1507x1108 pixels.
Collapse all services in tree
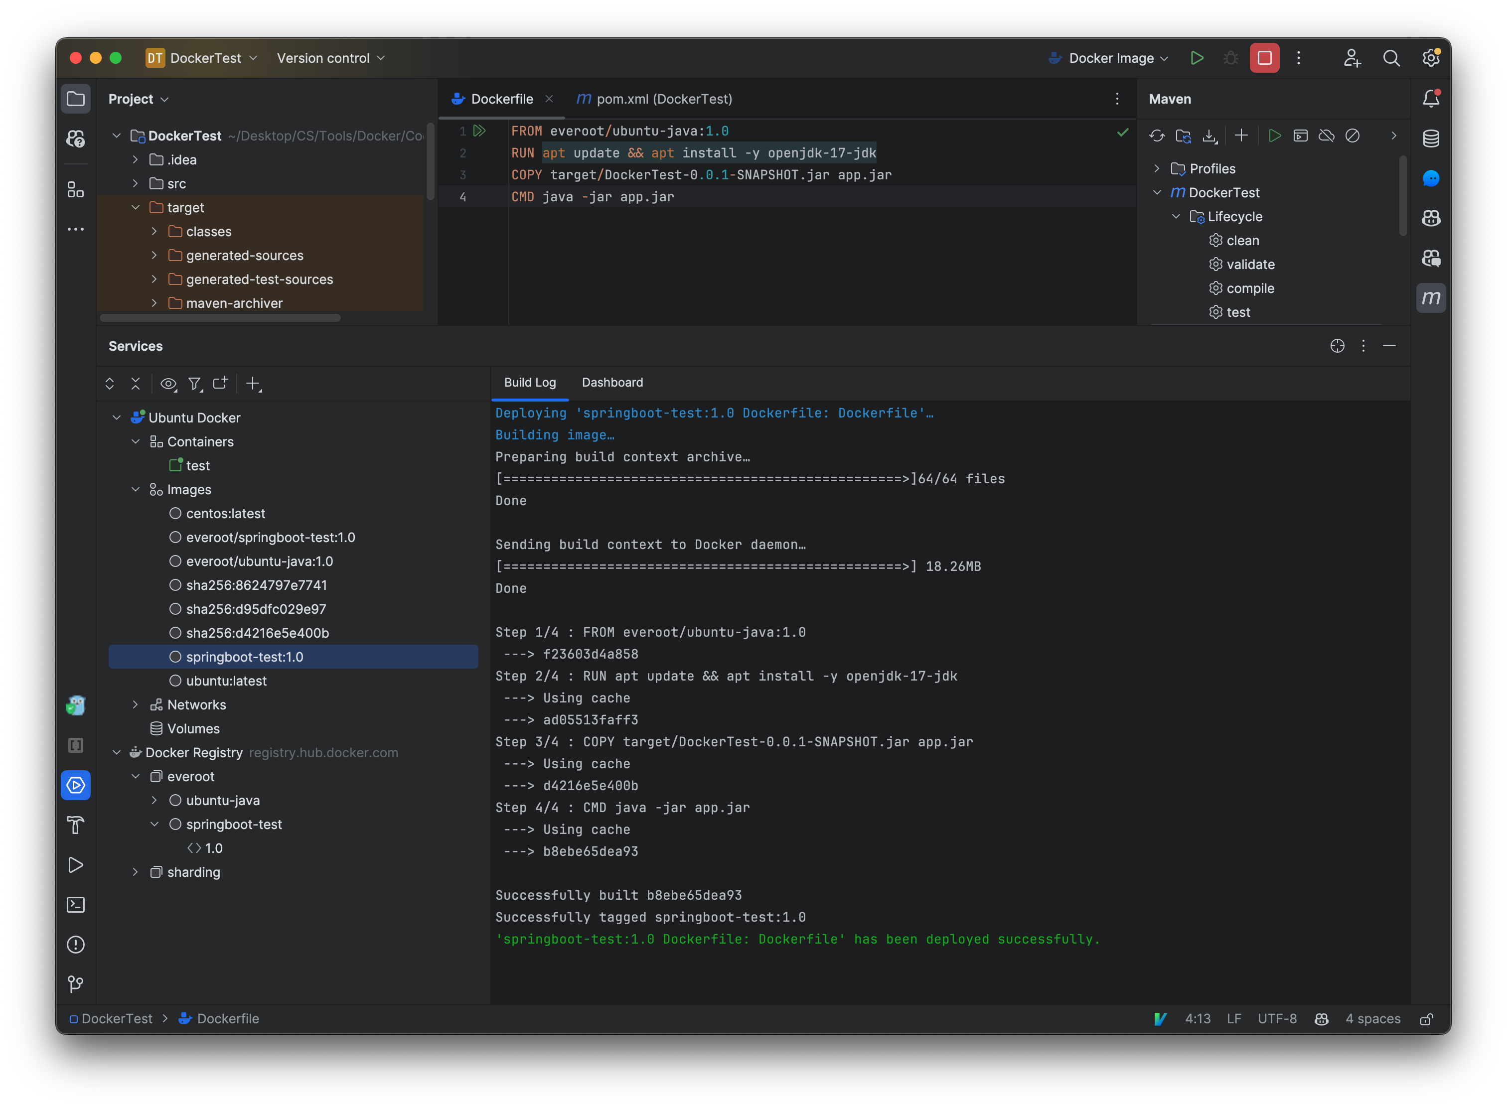pos(136,384)
